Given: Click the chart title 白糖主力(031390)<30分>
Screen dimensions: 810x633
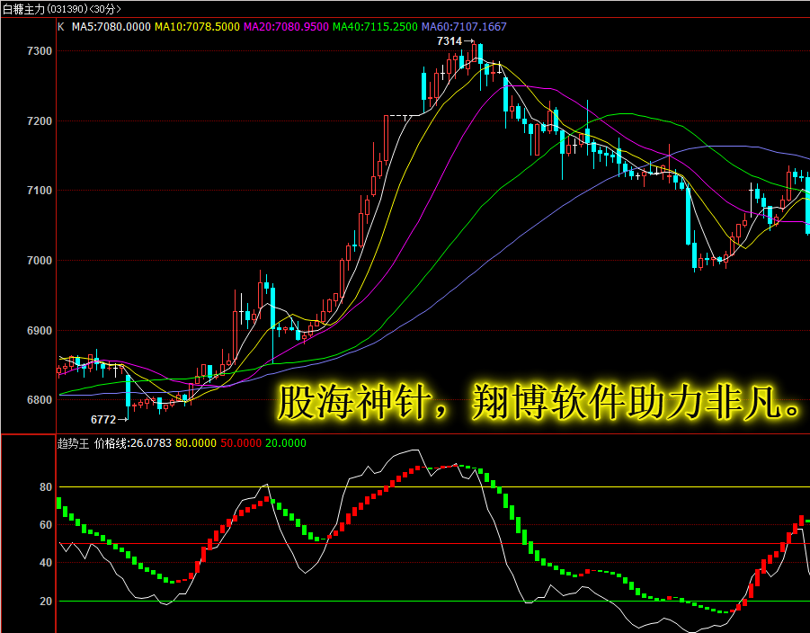Looking at the screenshot, I should [x=62, y=9].
